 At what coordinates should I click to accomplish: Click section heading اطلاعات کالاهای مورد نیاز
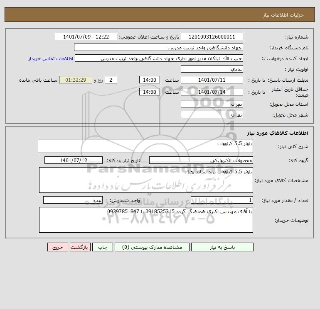click(278, 133)
